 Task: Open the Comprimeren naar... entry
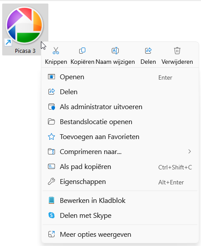120,152
